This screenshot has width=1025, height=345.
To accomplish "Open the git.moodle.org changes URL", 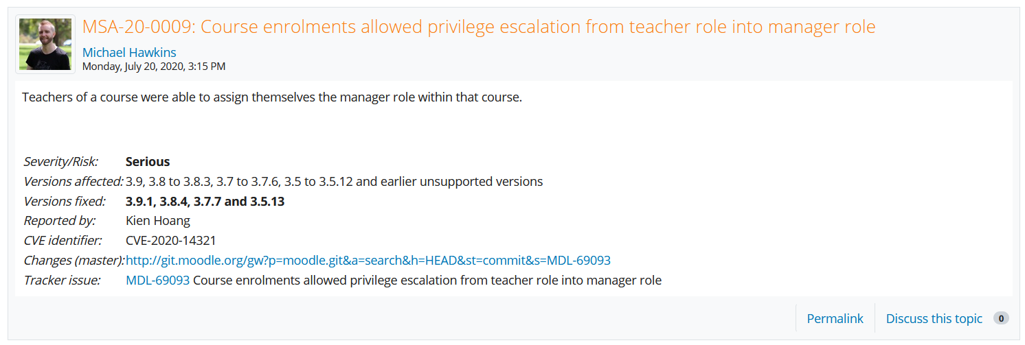I will tap(368, 261).
